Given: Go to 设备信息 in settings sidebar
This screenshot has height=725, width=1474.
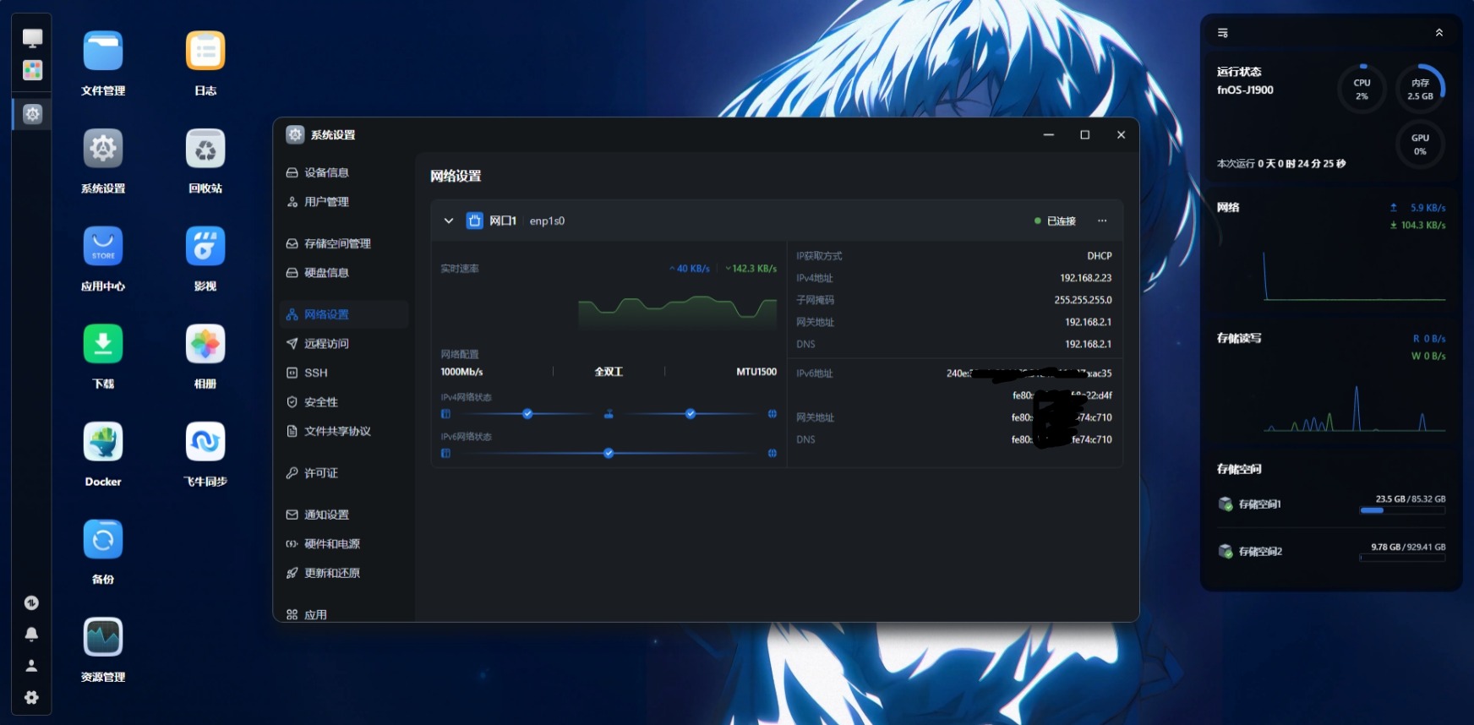Looking at the screenshot, I should (344, 172).
